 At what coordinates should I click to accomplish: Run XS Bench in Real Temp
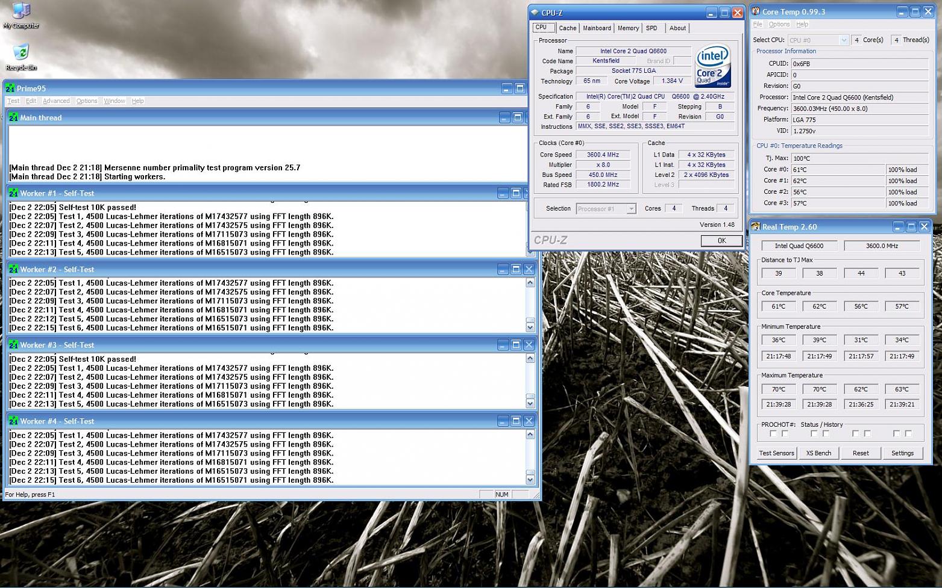818,453
